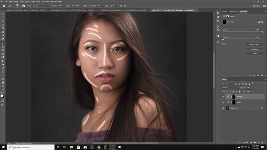Open Chrome from the taskbar

pyautogui.click(x=99, y=147)
